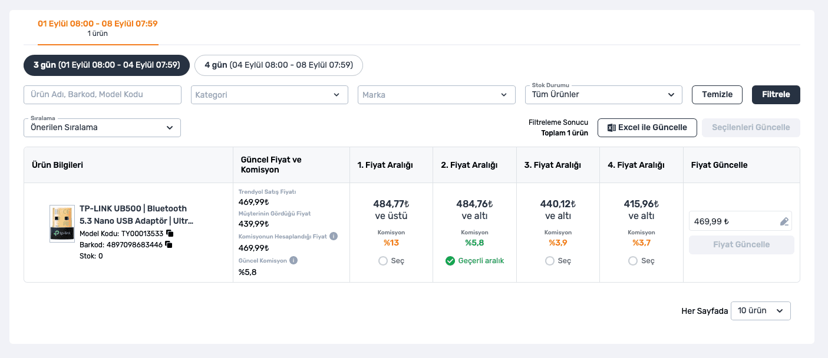Viewport: 828px width, 358px height.
Task: Click the Temizle button
Action: point(717,95)
